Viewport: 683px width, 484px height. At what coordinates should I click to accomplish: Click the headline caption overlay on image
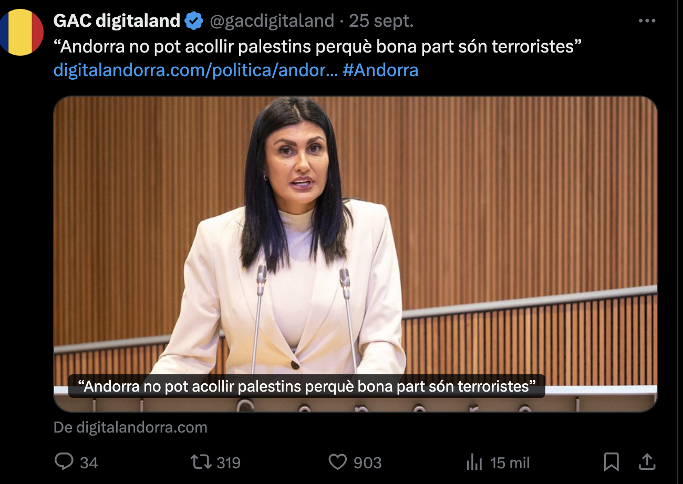coord(307,386)
